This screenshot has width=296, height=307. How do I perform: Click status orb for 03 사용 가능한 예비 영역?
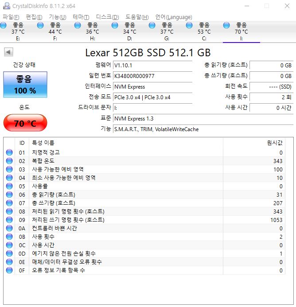pyautogui.click(x=9, y=169)
